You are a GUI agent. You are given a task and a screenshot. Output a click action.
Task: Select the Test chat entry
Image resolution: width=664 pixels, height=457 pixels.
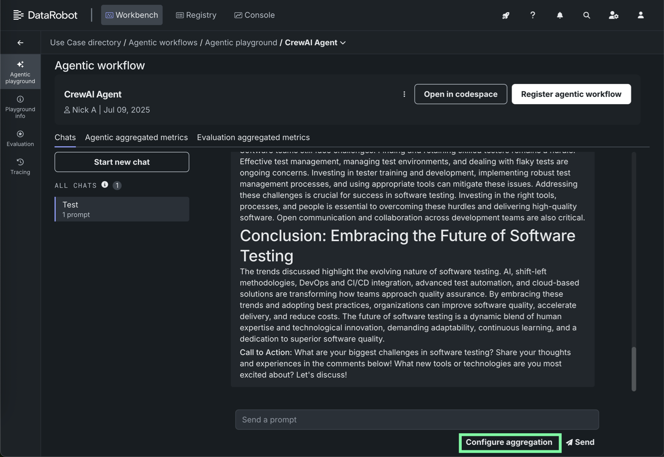(122, 209)
